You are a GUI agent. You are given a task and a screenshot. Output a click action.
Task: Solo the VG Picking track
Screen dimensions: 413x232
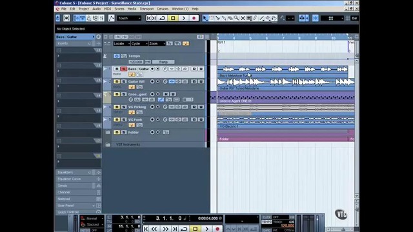(x=123, y=107)
